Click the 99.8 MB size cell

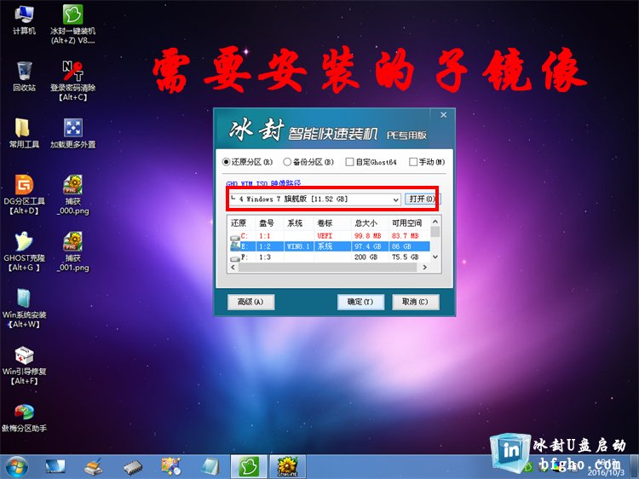coord(368,235)
